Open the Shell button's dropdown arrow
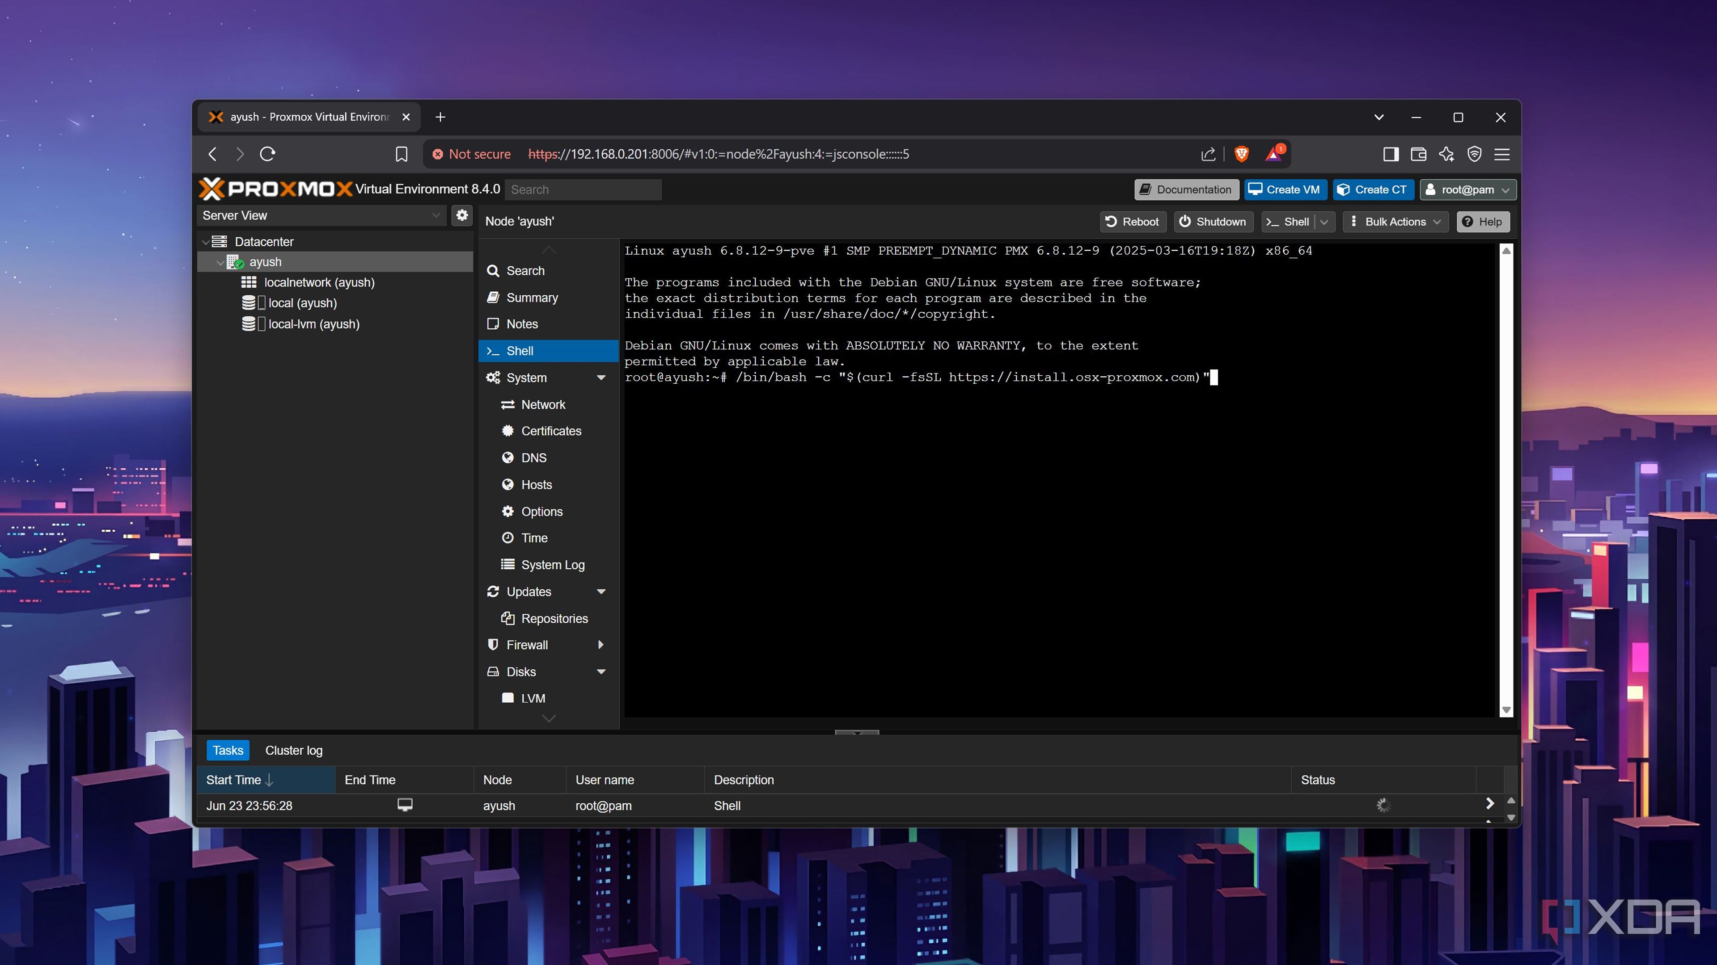 point(1324,222)
